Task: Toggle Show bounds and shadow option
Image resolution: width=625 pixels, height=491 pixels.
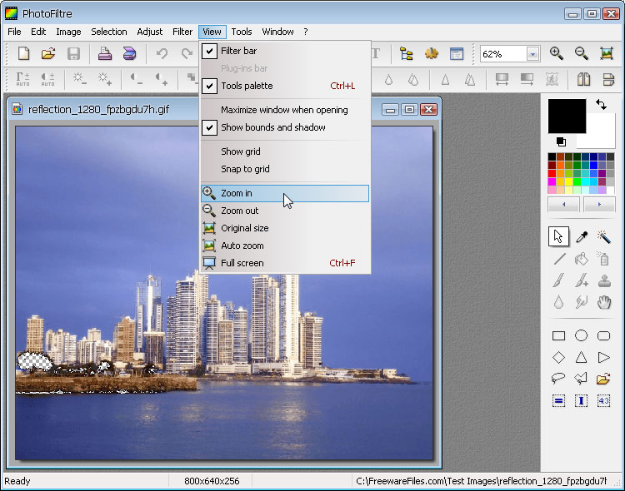Action: pyautogui.click(x=286, y=127)
